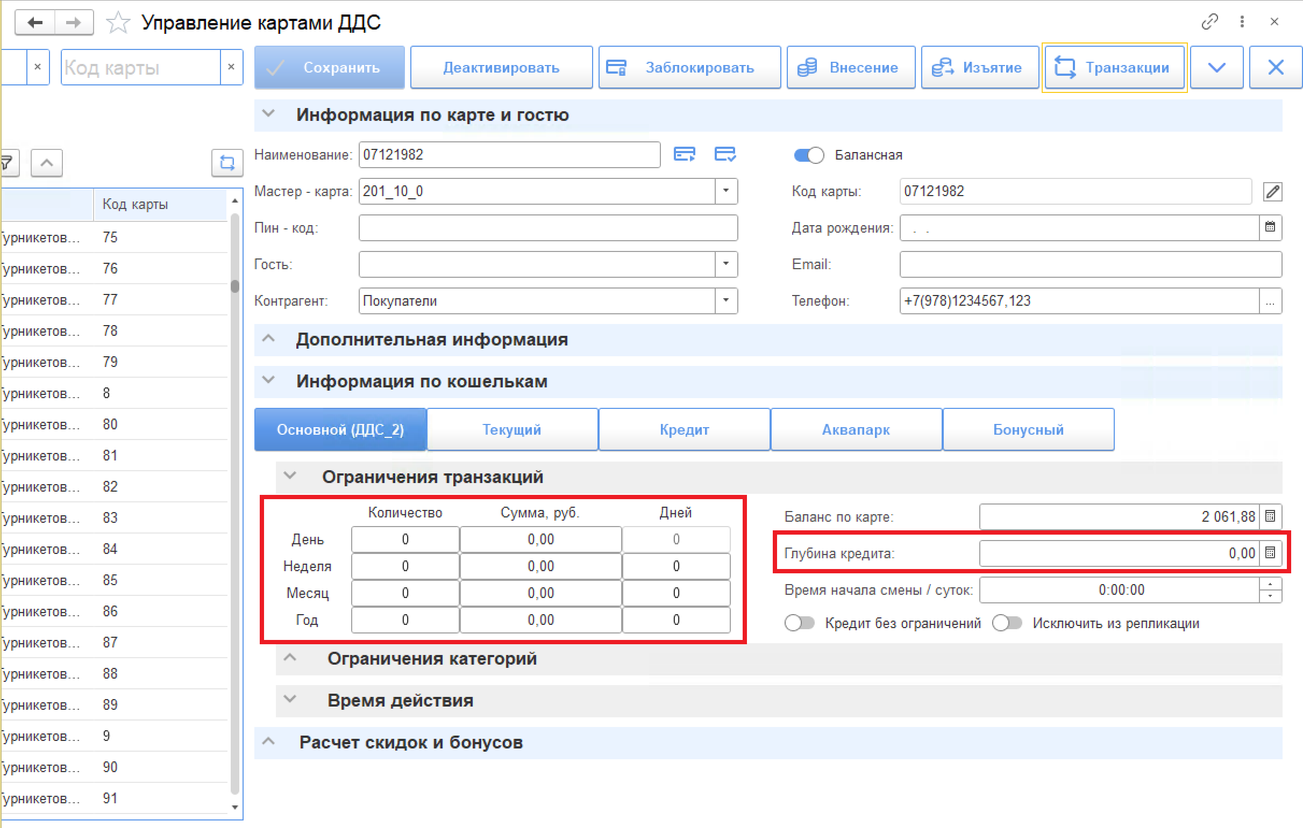Image resolution: width=1303 pixels, height=828 pixels.
Task: Open the Гость dropdown
Action: (726, 264)
